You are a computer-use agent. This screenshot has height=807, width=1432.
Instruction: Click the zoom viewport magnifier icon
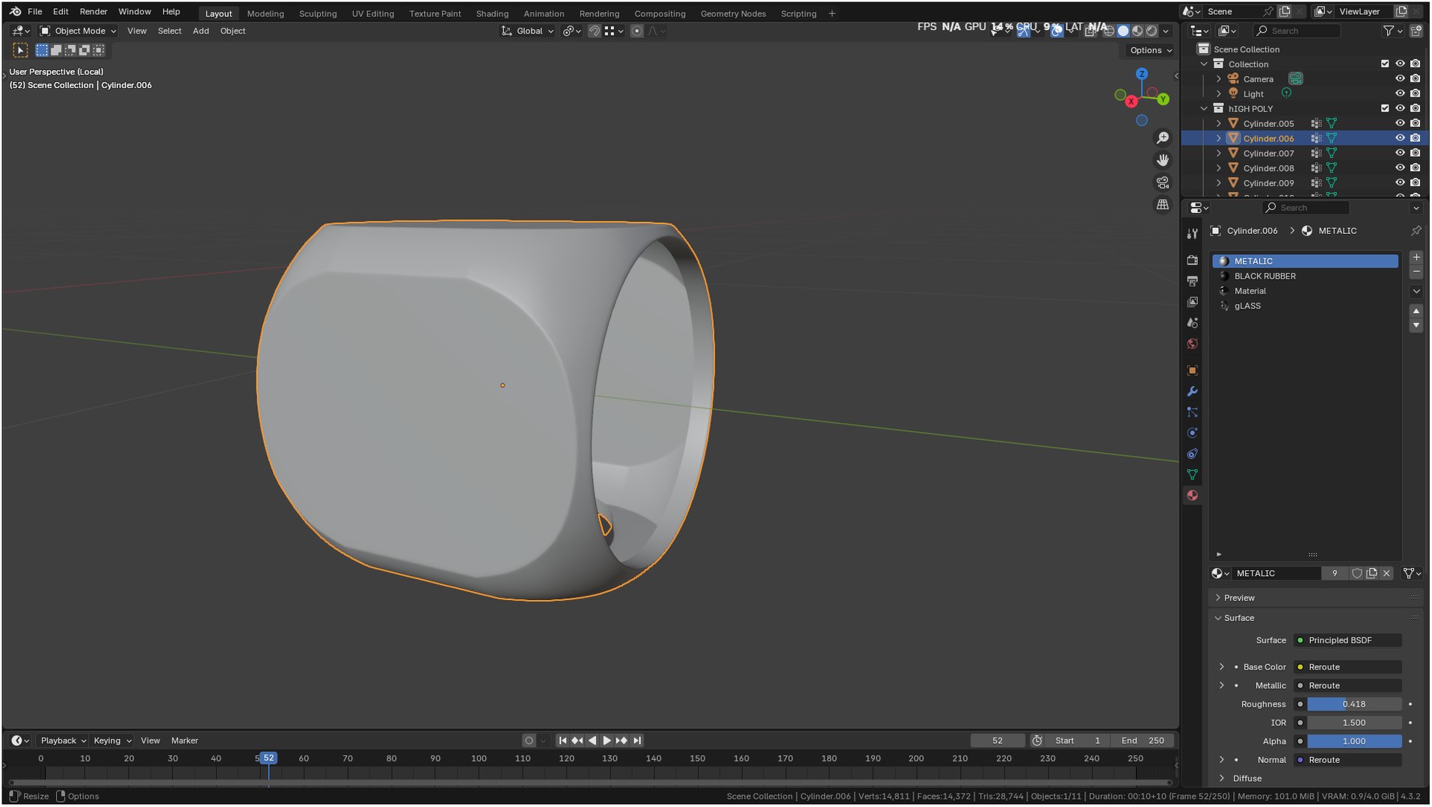(1163, 138)
